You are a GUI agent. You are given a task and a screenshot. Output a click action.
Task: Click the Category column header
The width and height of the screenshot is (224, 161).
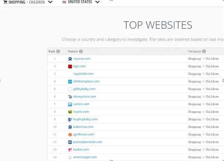(x=194, y=51)
